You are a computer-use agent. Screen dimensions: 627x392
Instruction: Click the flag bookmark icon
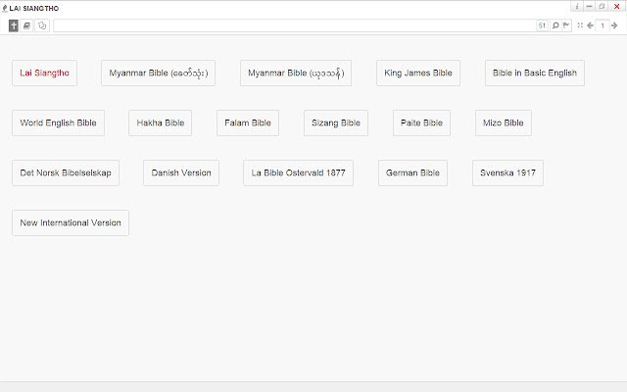tap(566, 25)
